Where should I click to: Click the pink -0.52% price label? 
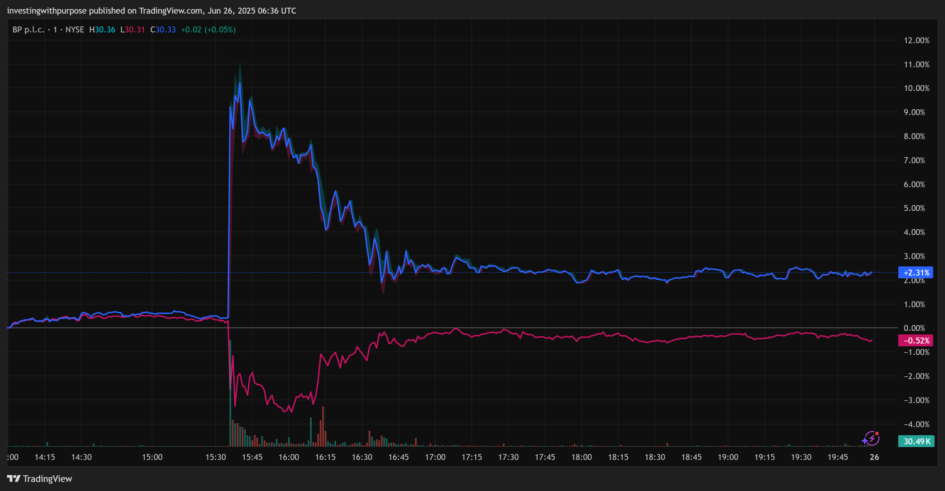(x=916, y=341)
